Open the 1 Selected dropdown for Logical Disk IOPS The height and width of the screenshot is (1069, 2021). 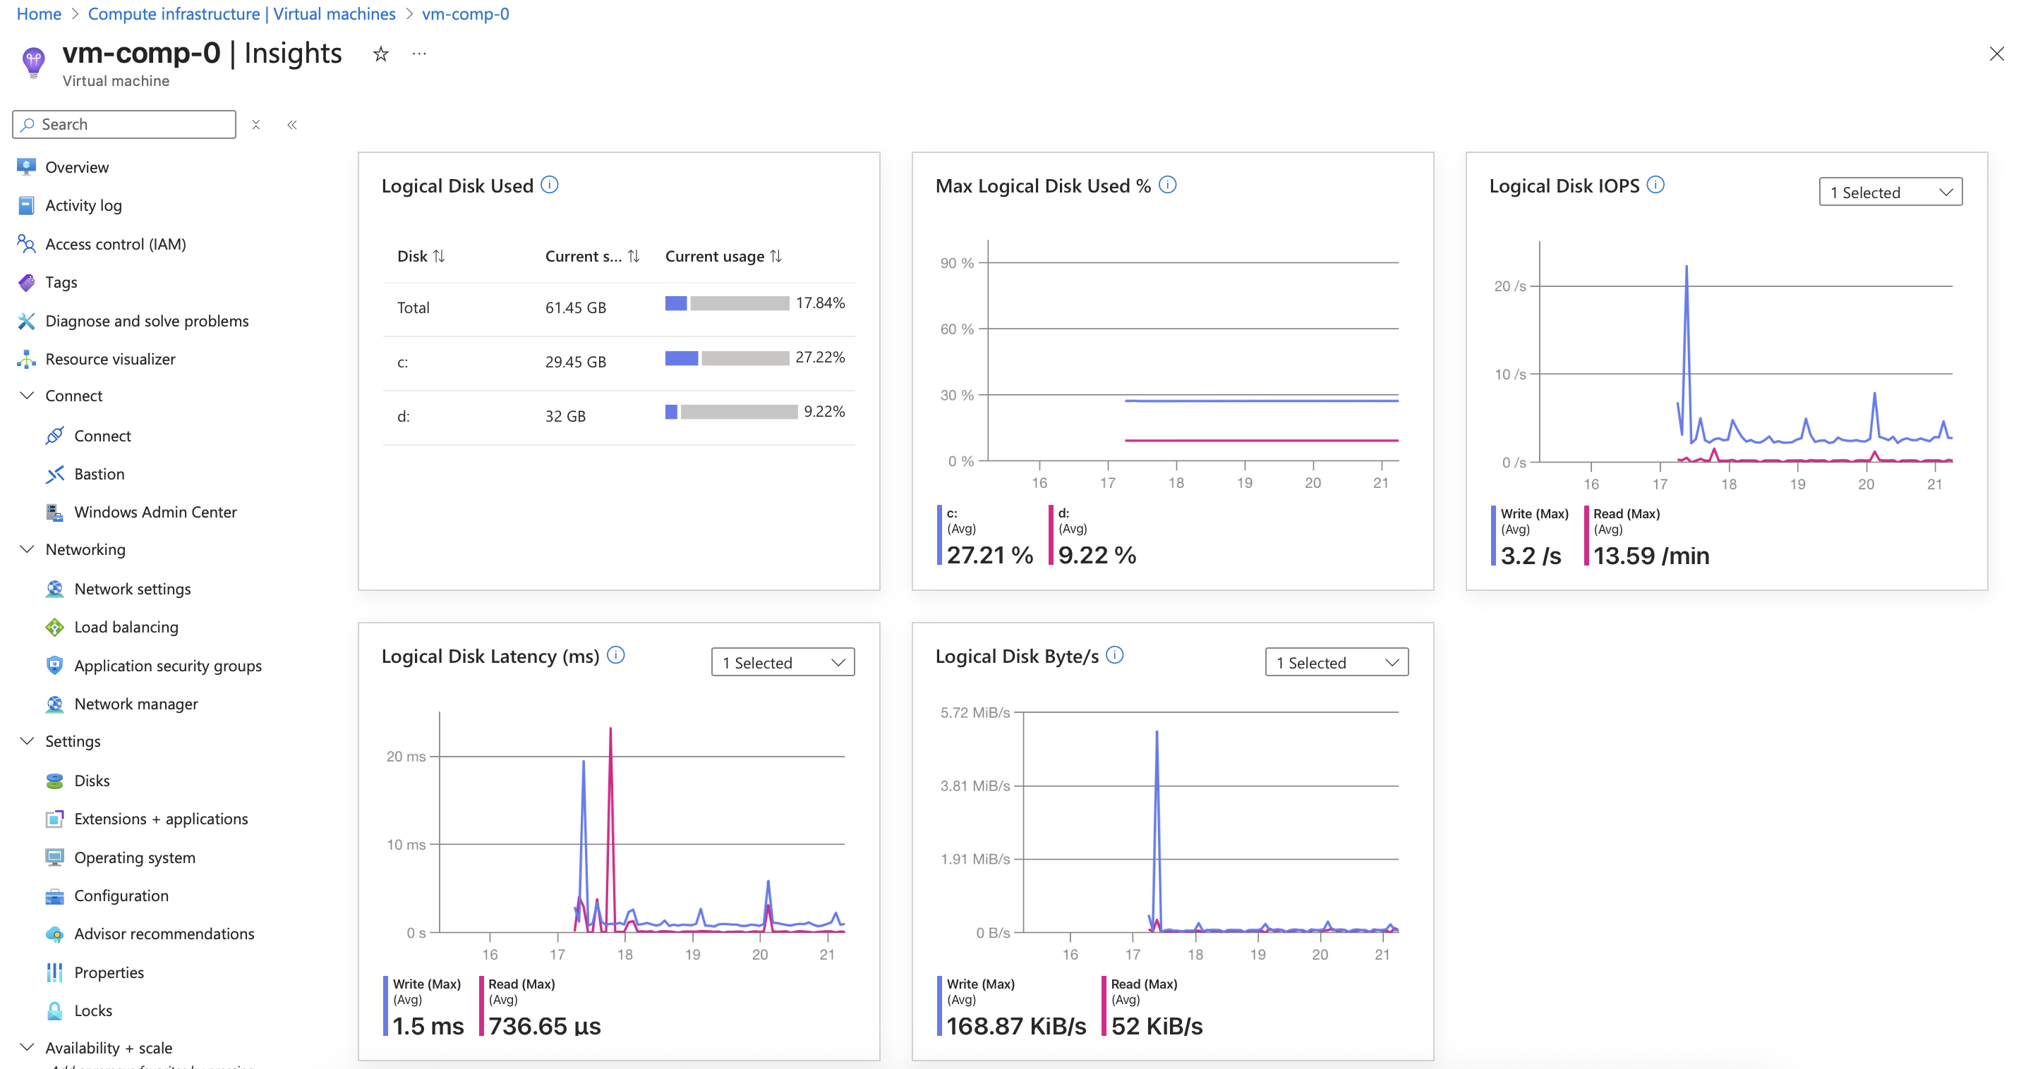(1890, 191)
